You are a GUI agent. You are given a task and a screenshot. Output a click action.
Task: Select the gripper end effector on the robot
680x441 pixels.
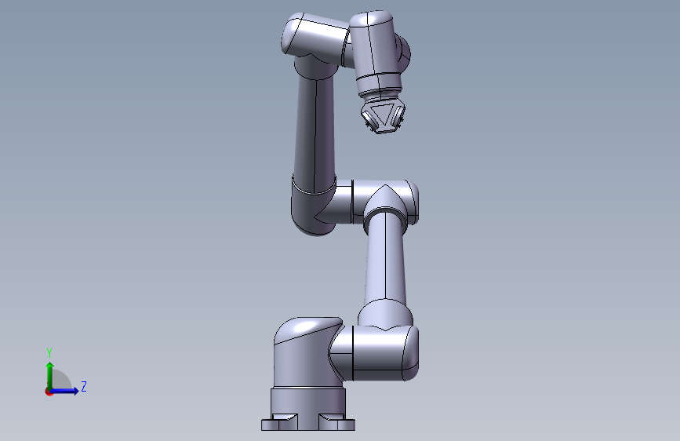pyautogui.click(x=383, y=115)
